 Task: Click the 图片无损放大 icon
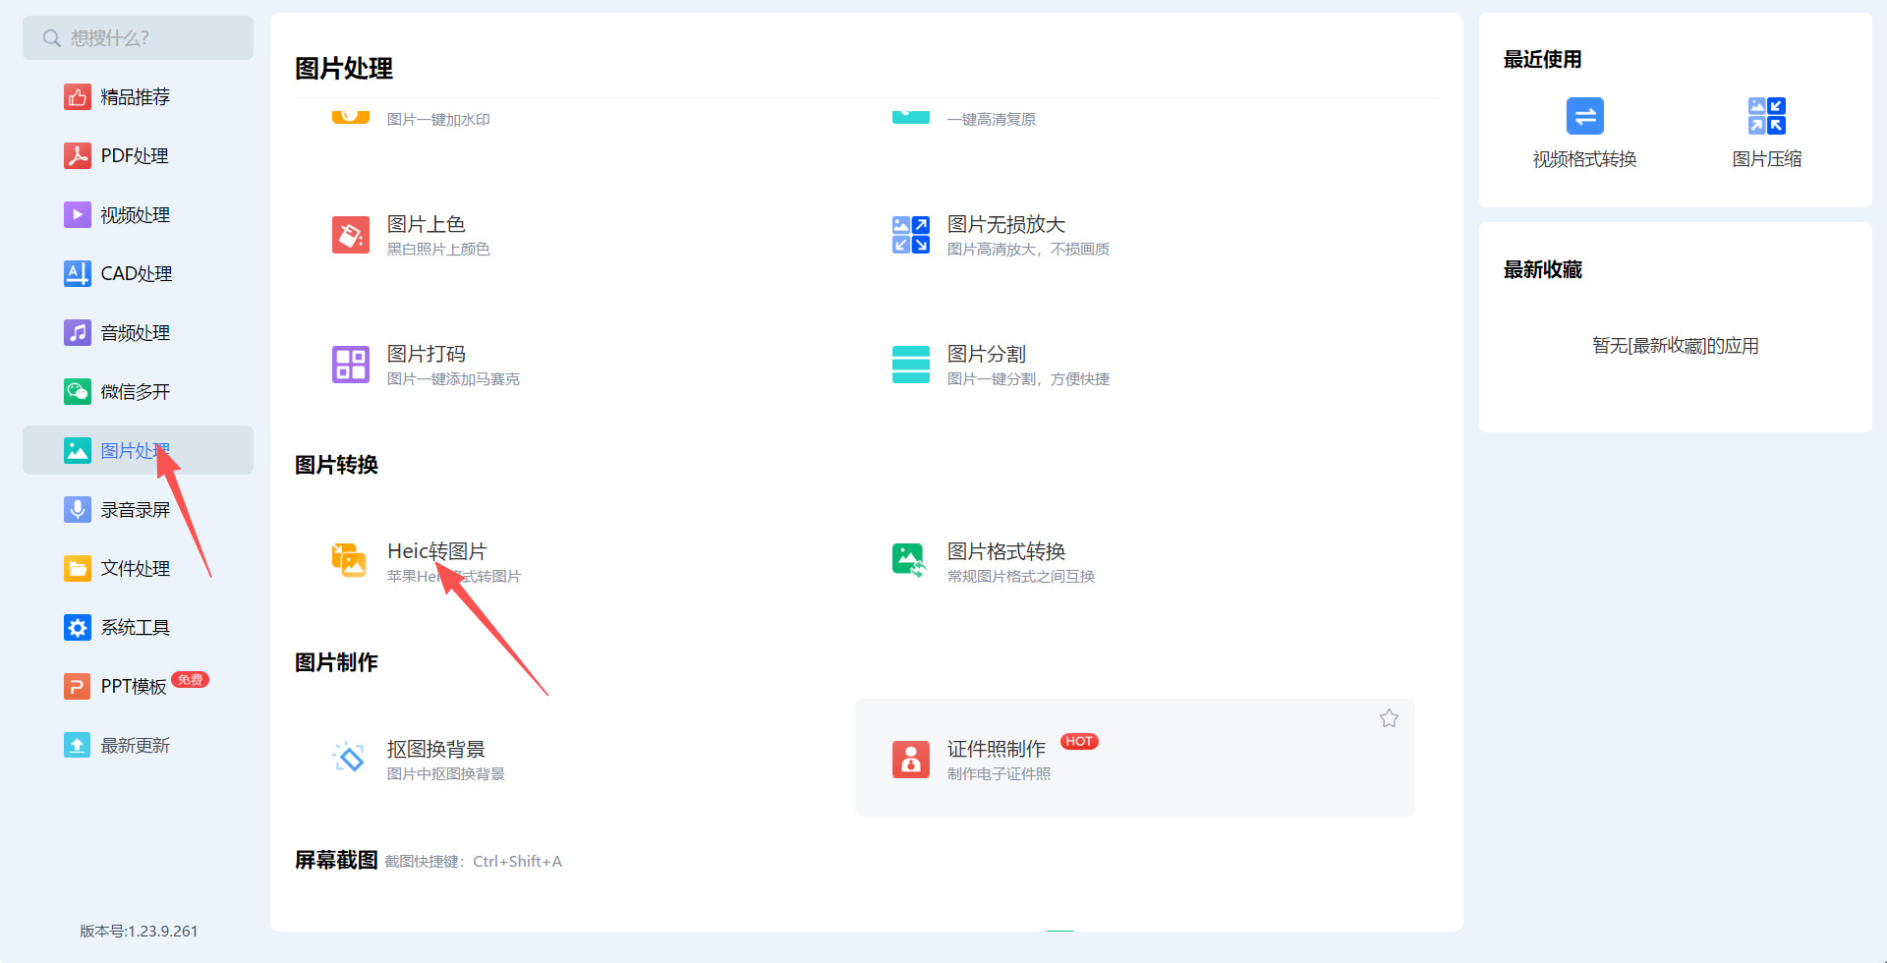911,235
